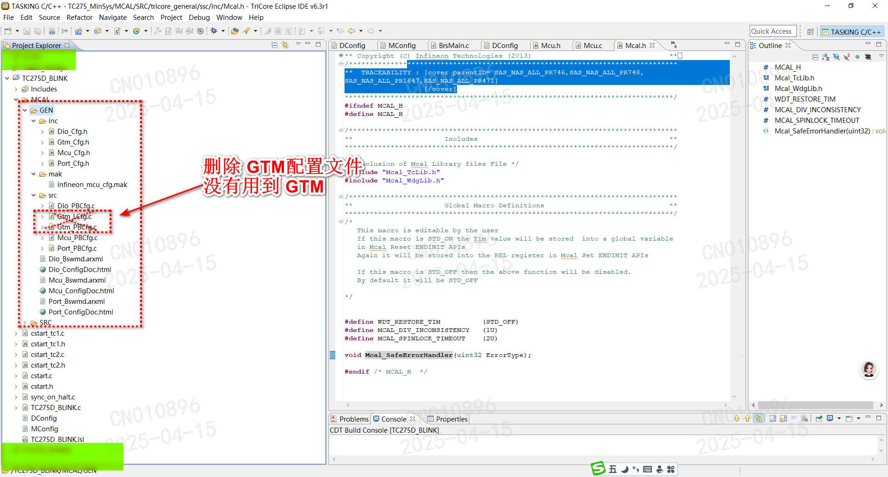The width and height of the screenshot is (888, 477).
Task: Open the Debug icon dropdown arrow
Action: pos(223,31)
